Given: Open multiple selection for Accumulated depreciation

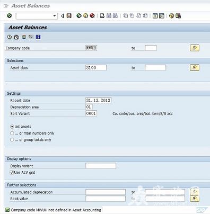Looking at the screenshot, I should click(195, 192).
